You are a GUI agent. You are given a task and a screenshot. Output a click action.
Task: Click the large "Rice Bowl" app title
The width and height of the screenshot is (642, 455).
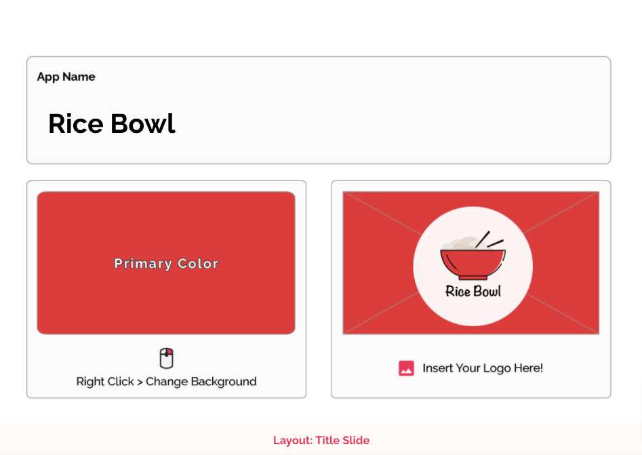click(112, 123)
